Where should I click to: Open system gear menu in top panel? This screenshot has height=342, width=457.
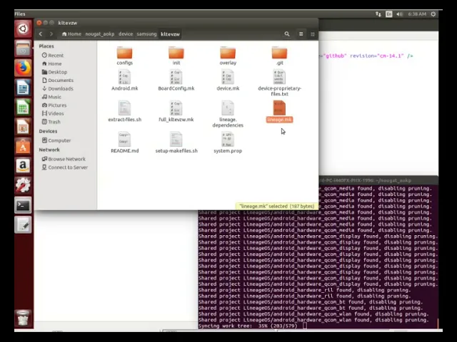click(433, 14)
